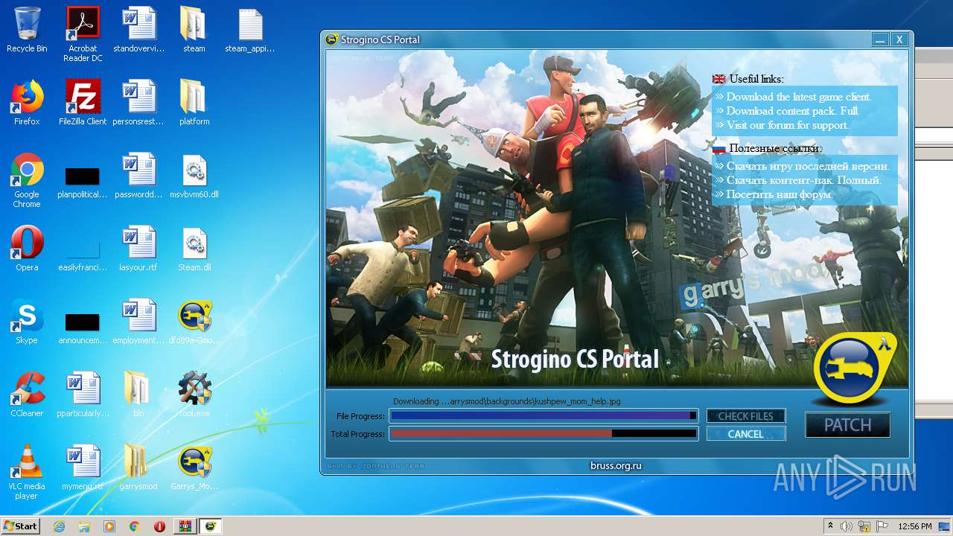Click the CHECK FILES button
Viewport: 953px width, 536px height.
(x=746, y=416)
